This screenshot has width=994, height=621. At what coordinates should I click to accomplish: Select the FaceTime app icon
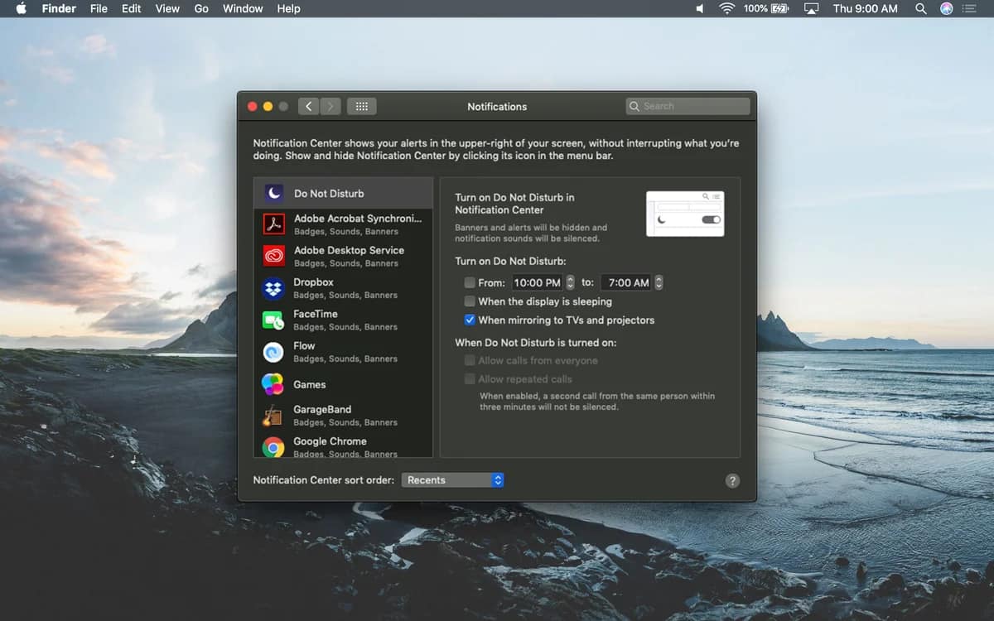pyautogui.click(x=274, y=320)
